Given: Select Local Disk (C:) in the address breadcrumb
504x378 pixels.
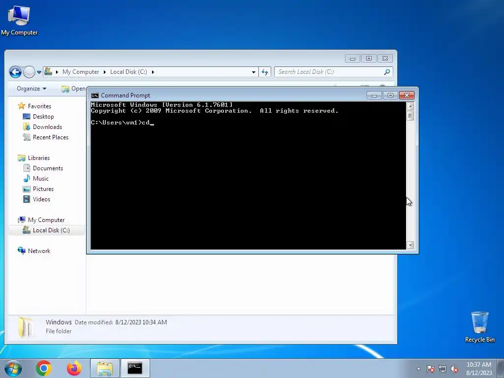Looking at the screenshot, I should point(128,72).
